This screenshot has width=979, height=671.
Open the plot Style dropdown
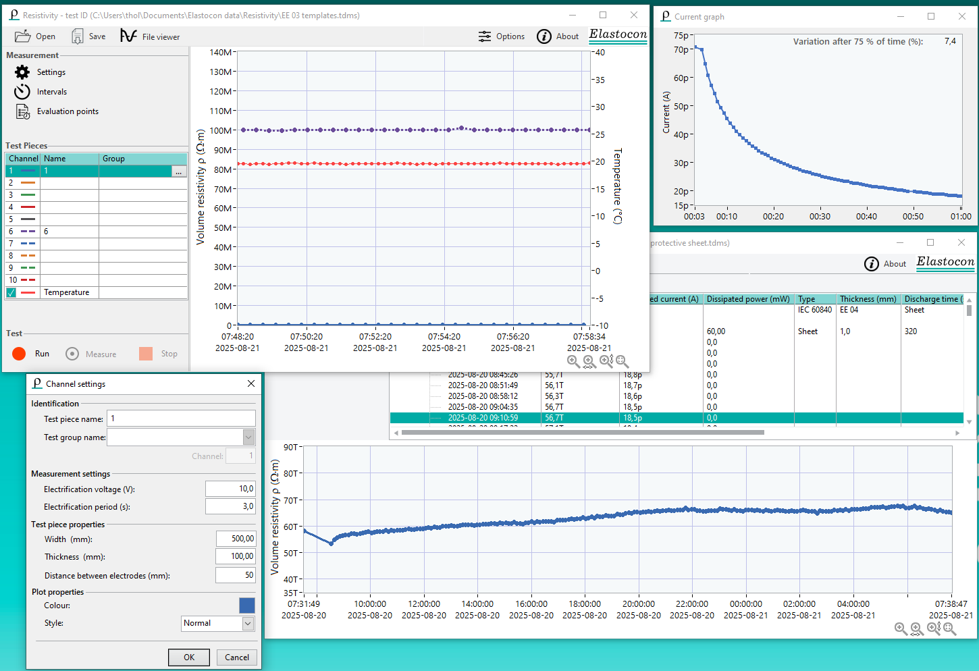click(248, 623)
